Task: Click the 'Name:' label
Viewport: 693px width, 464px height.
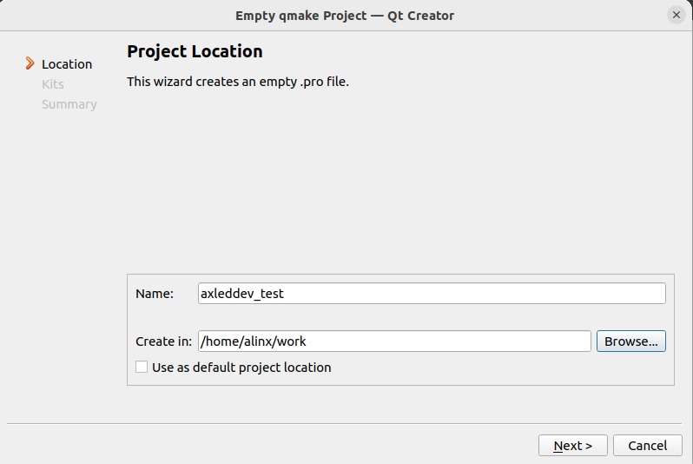Action: coord(155,294)
